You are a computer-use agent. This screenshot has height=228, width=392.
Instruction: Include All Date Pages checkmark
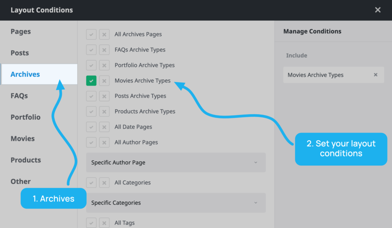click(91, 127)
